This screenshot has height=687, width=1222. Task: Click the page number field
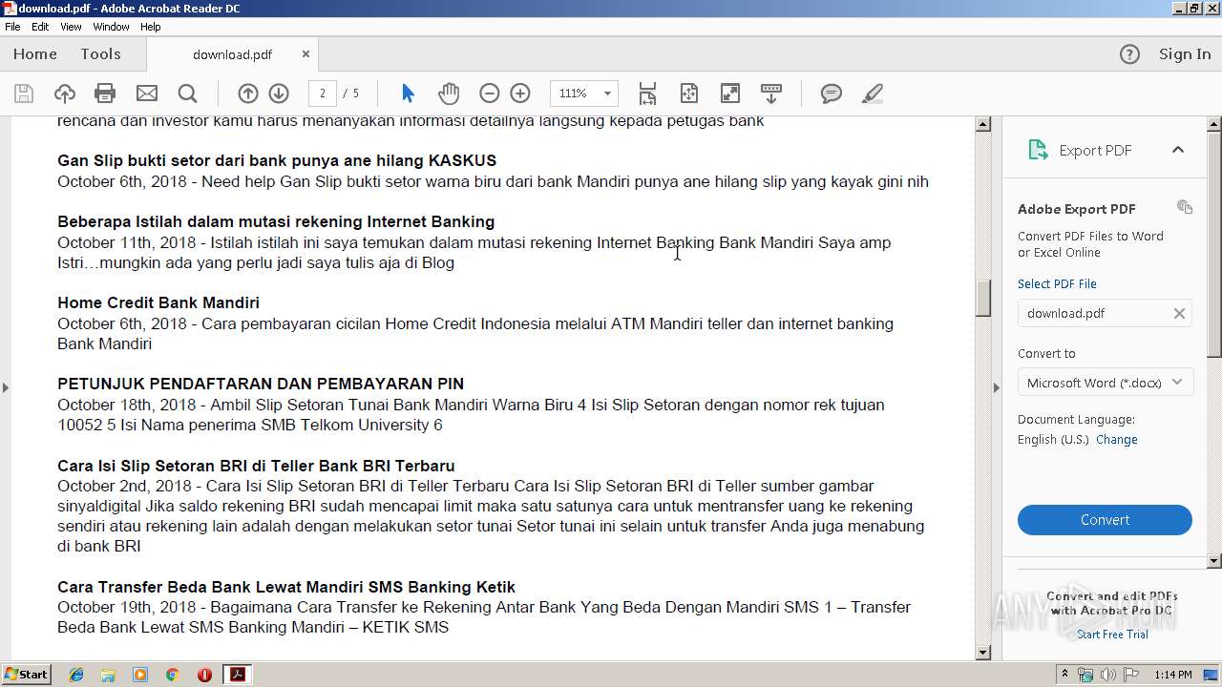(323, 94)
